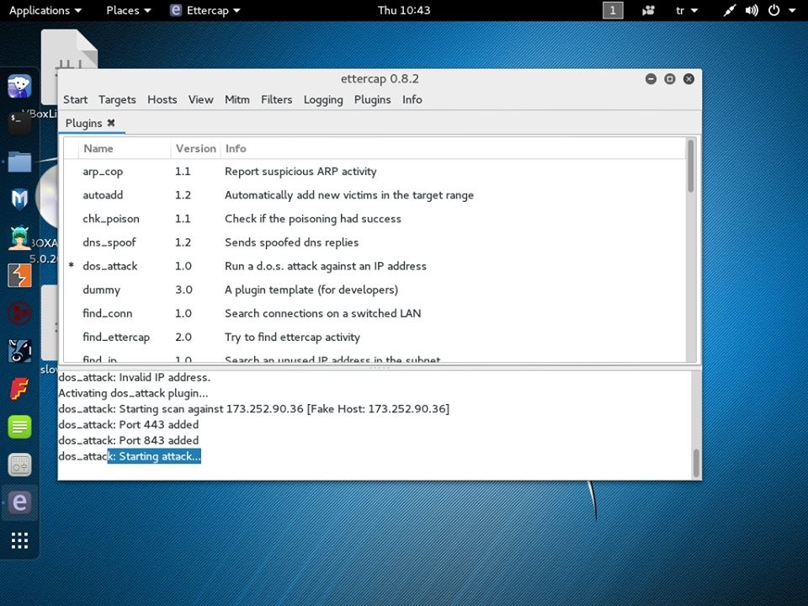Select the dns_spoof plugin row

[x=375, y=242]
